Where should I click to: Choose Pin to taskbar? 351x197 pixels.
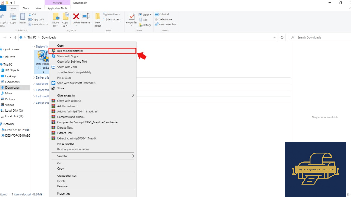point(93,144)
